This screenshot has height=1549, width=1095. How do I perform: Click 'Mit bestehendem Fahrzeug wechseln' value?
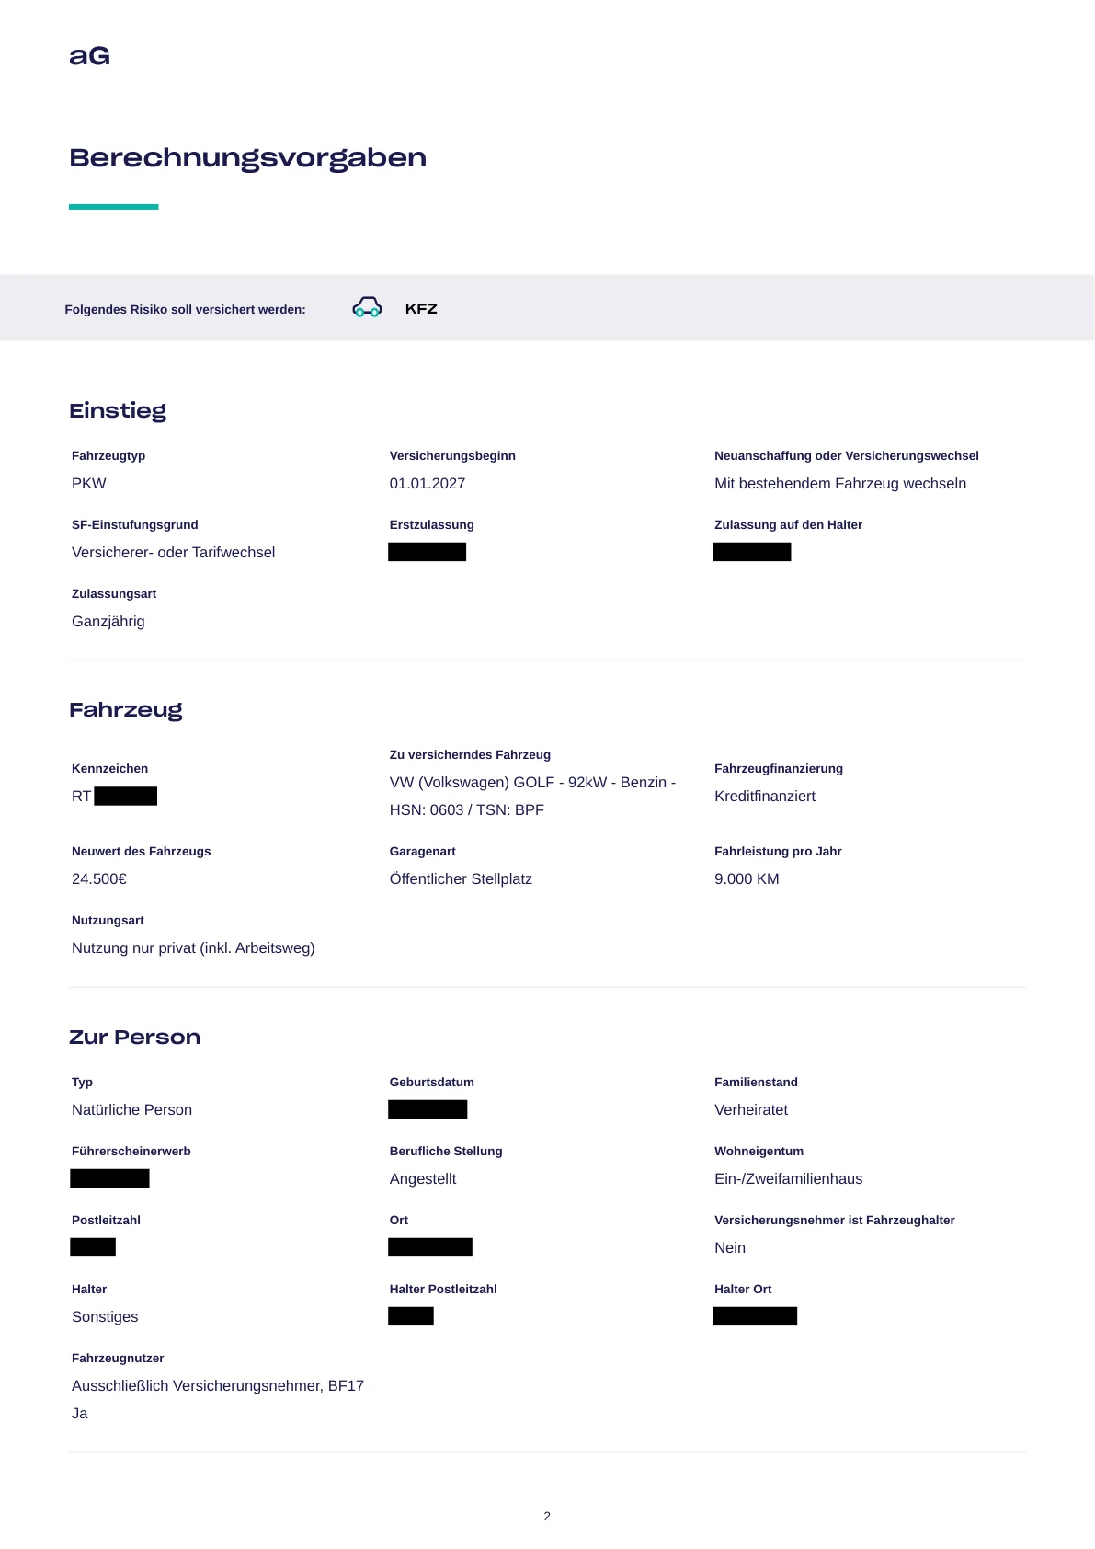click(840, 484)
